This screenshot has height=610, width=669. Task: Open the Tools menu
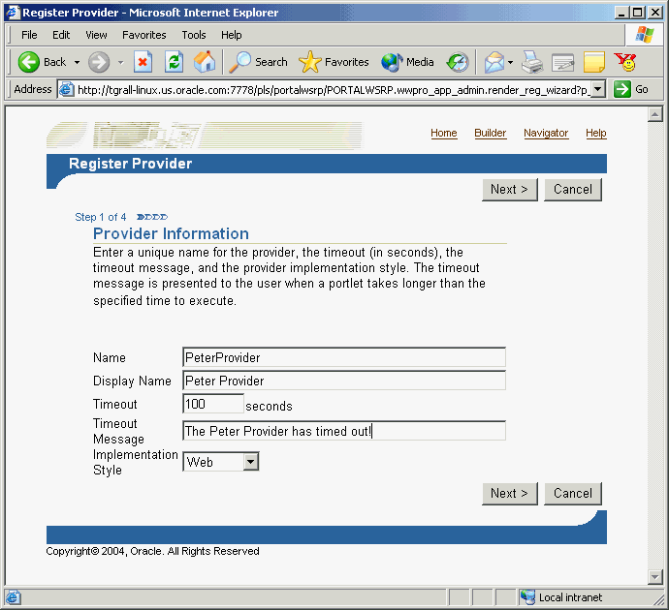[194, 35]
